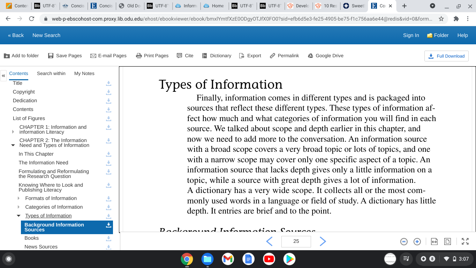476x268 pixels.
Task: Download 'In This Chapter' section
Action: pyautogui.click(x=108, y=154)
